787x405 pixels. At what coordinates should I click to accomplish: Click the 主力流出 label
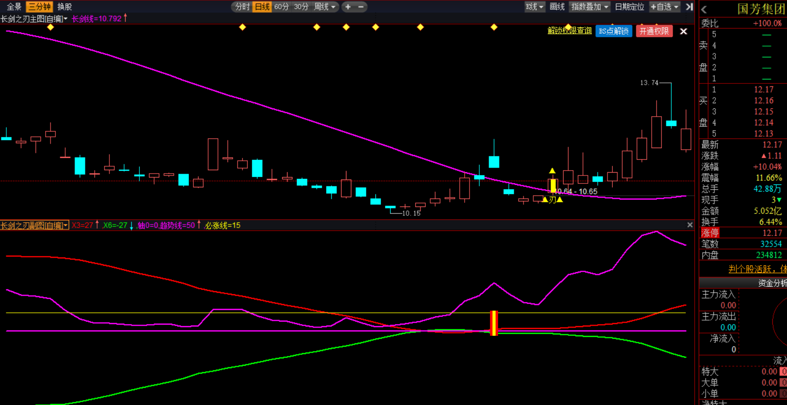click(x=718, y=316)
